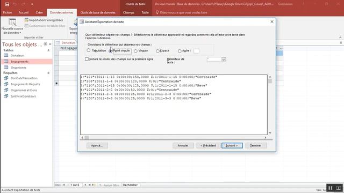Go to next record navigation arrow
Viewport: 344px width, 193px height.
[85, 185]
